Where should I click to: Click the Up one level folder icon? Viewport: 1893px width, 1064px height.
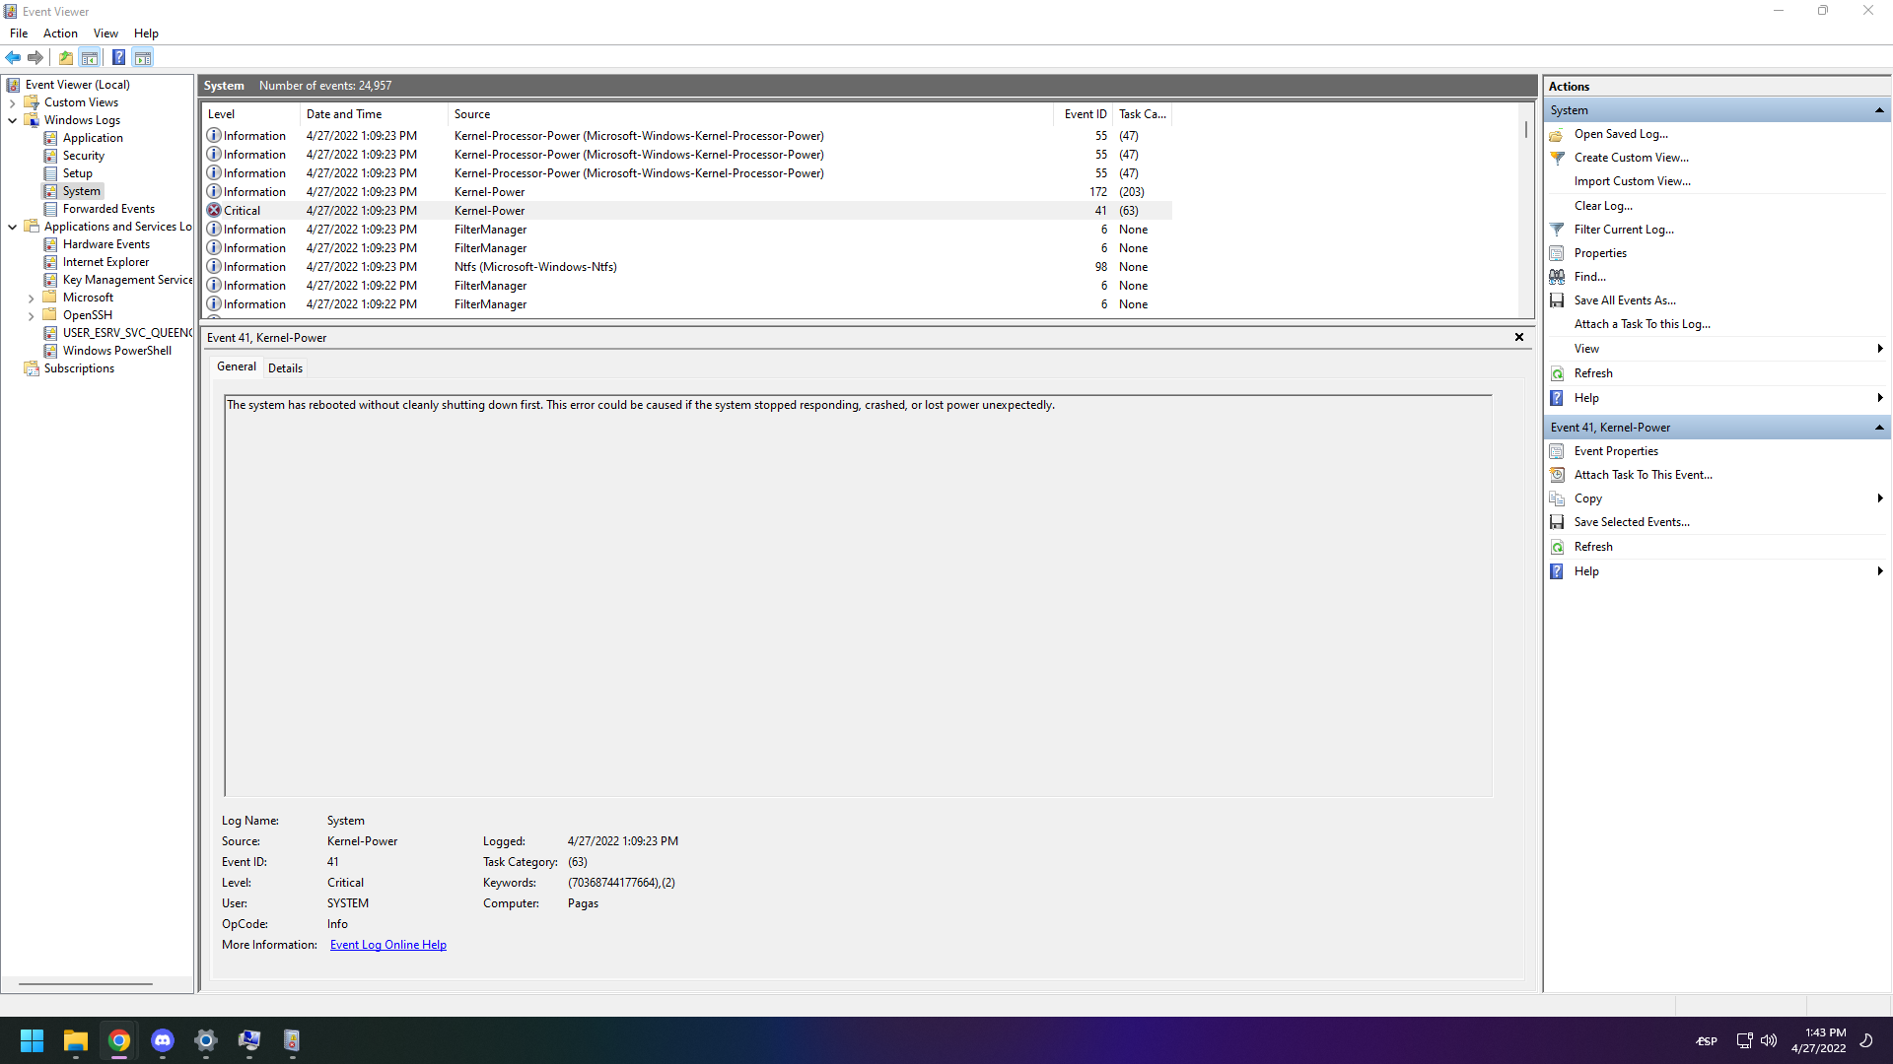66,57
